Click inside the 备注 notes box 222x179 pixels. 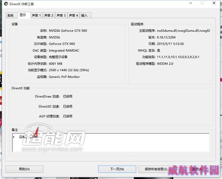[x=111, y=143]
